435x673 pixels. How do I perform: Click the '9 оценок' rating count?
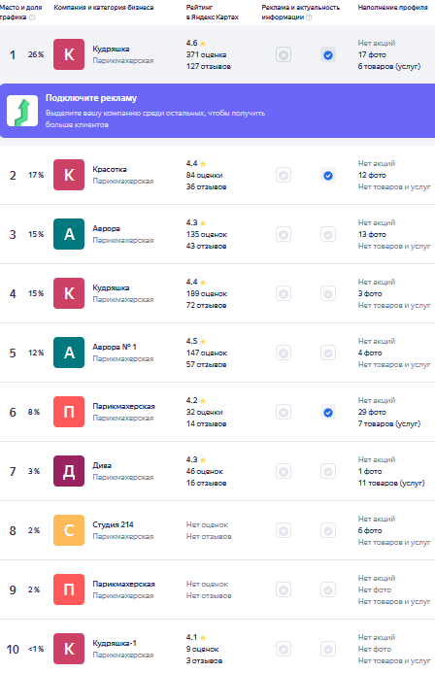point(203,649)
